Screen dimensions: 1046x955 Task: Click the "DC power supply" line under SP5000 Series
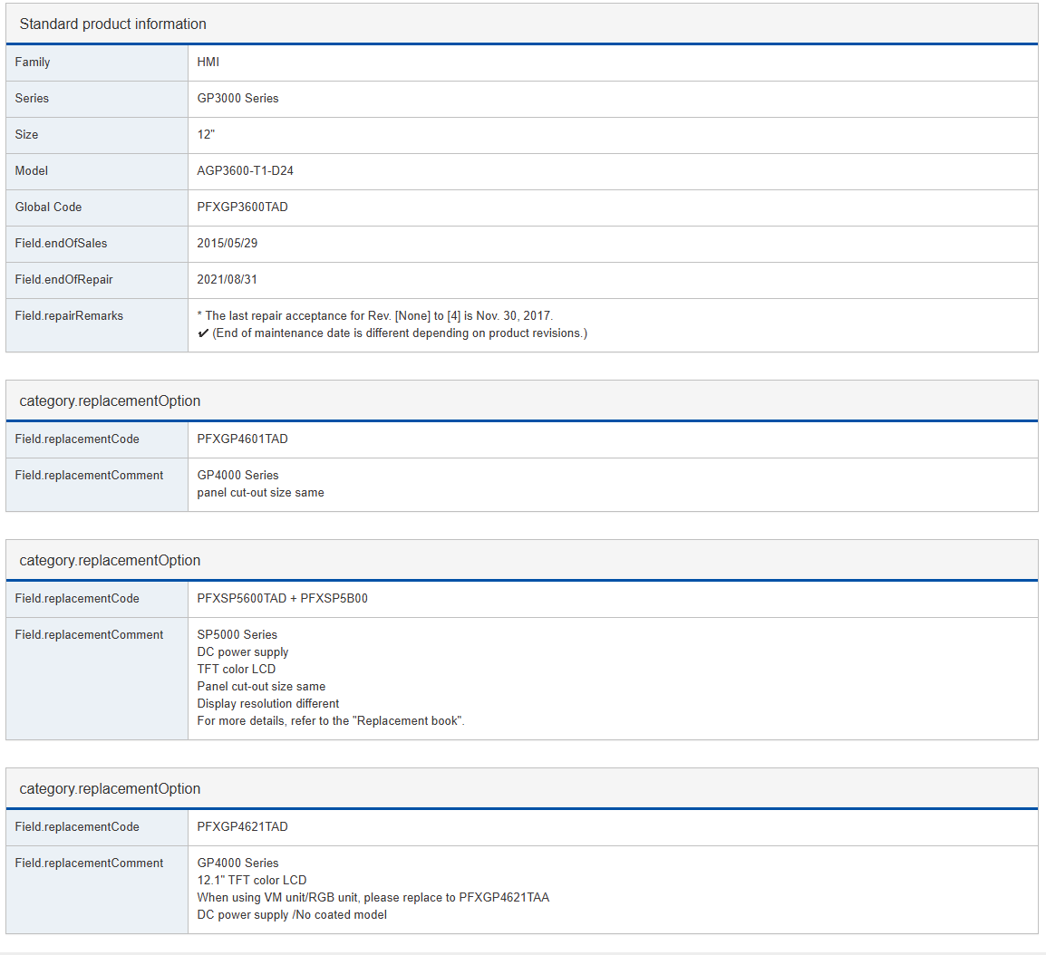point(243,651)
